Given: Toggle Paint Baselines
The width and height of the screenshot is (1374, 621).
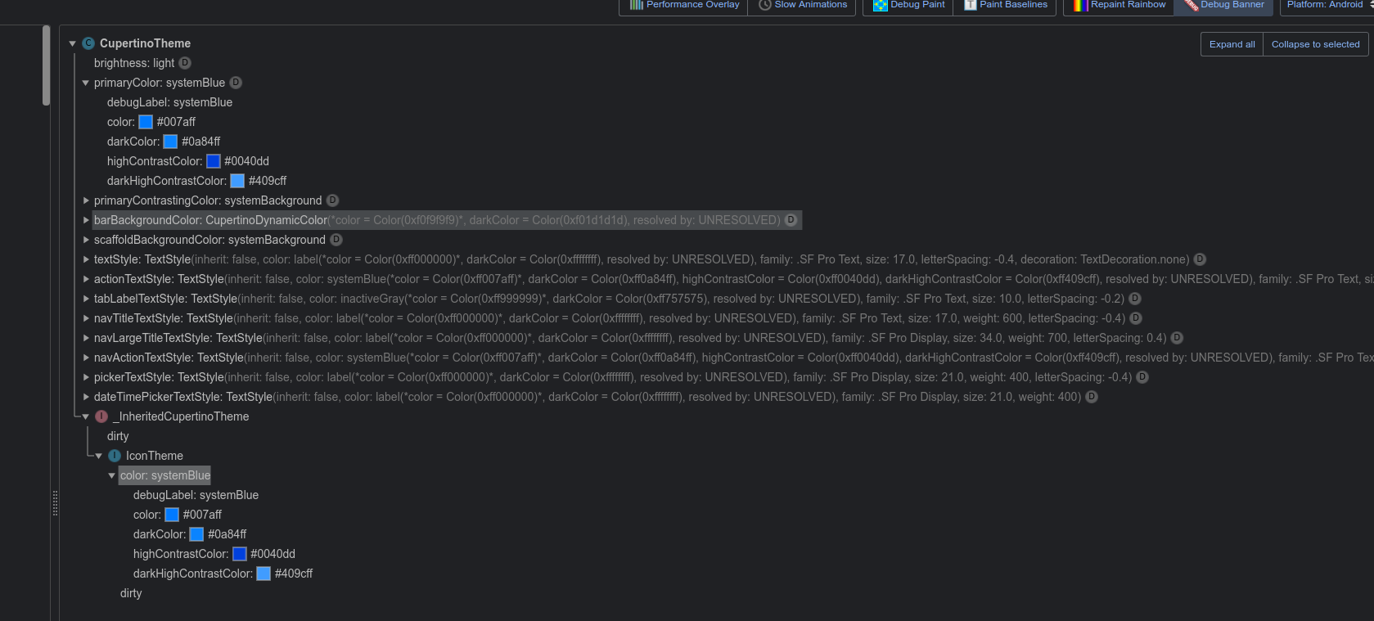Looking at the screenshot, I should [x=1005, y=6].
